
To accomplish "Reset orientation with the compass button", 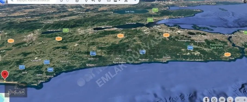I will (x=230, y=100).
